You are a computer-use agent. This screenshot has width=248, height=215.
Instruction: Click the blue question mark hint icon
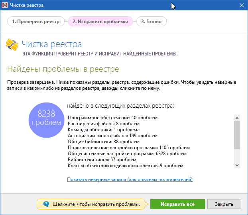point(46,204)
